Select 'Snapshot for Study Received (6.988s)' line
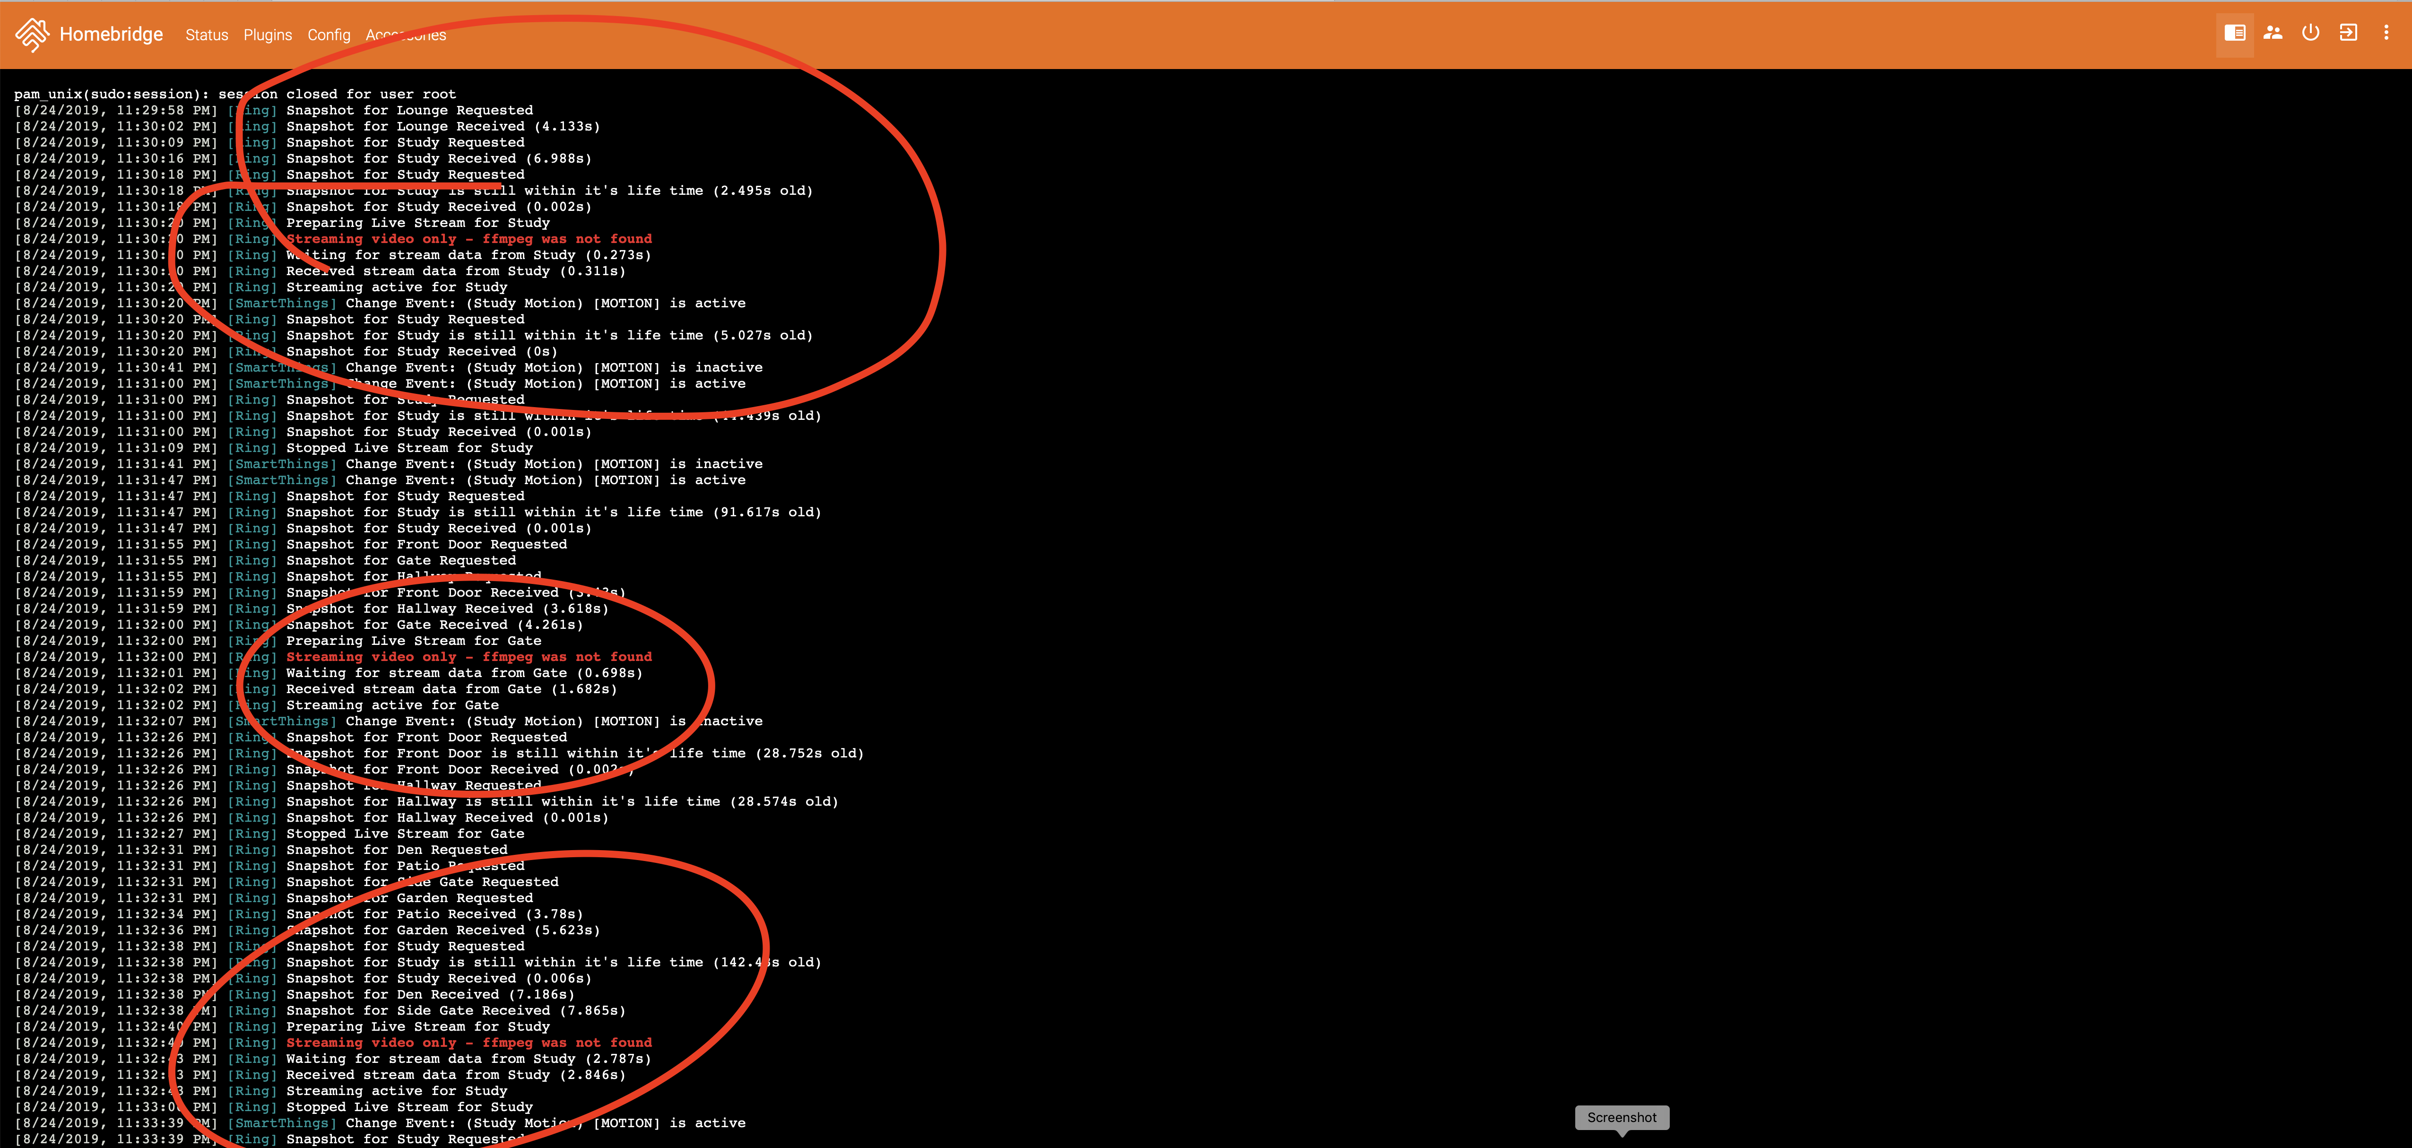 (x=303, y=159)
